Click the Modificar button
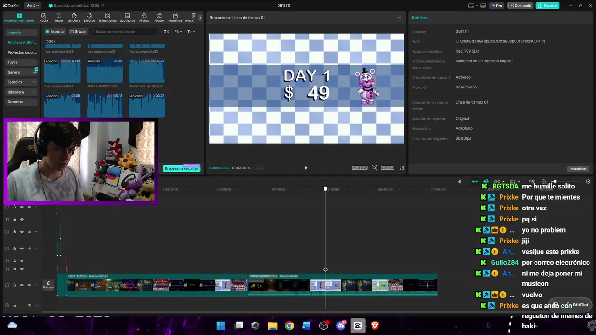 [x=578, y=169]
